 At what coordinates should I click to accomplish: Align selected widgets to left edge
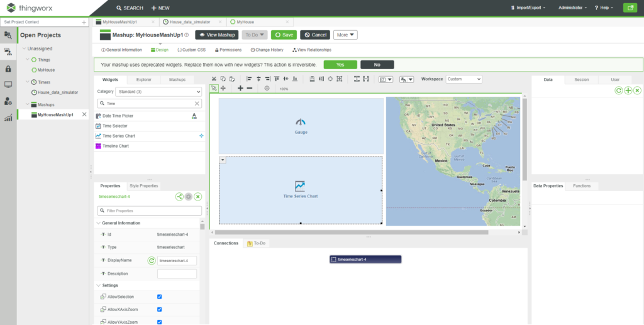click(x=249, y=79)
